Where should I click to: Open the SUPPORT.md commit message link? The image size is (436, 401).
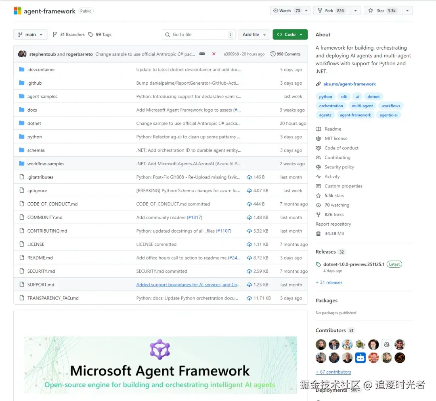[x=188, y=285]
